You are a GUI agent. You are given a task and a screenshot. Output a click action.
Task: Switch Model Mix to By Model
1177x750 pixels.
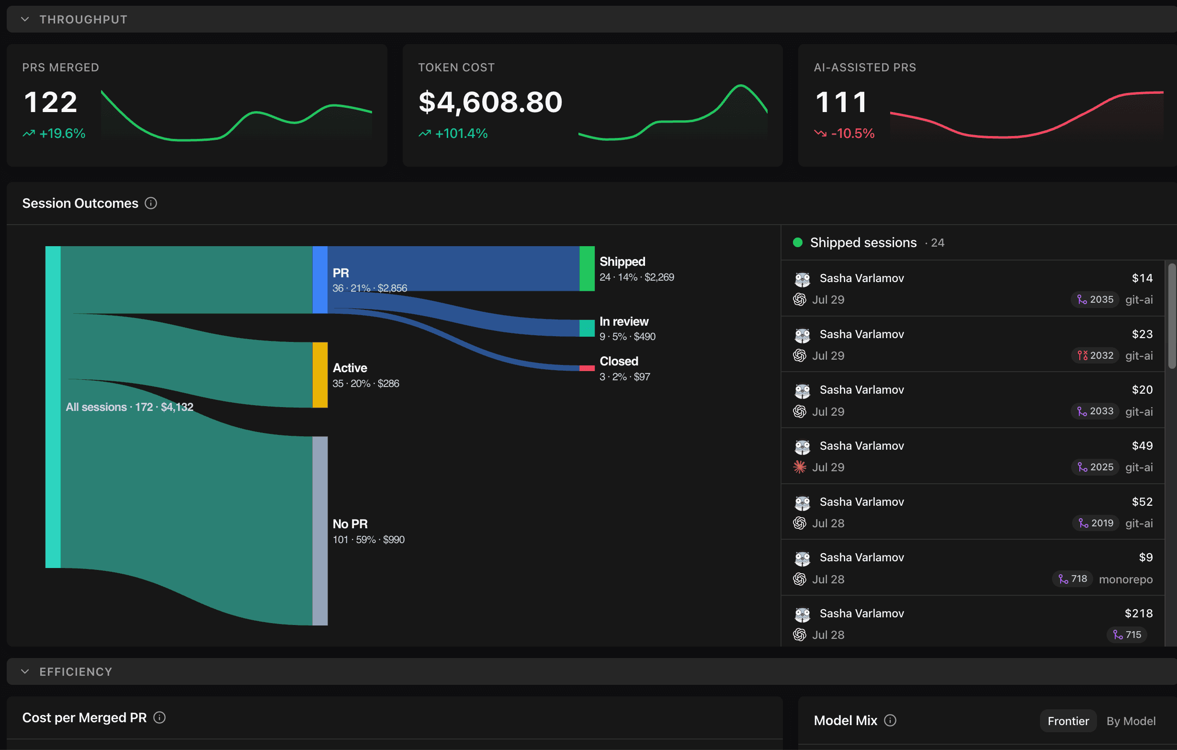point(1131,721)
